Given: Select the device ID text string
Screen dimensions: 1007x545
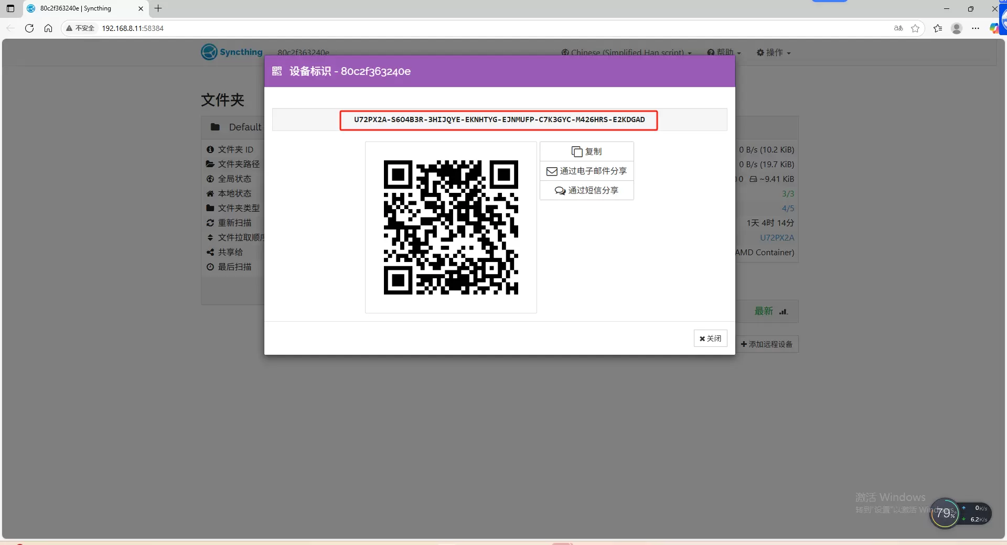Looking at the screenshot, I should click(499, 120).
